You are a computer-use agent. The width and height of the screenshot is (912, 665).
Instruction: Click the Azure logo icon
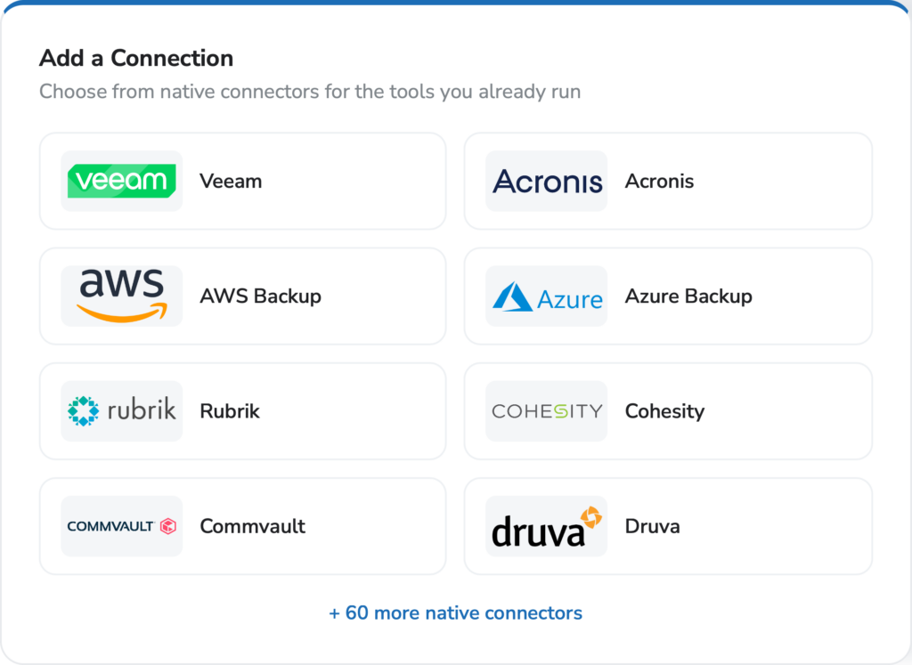(x=547, y=296)
